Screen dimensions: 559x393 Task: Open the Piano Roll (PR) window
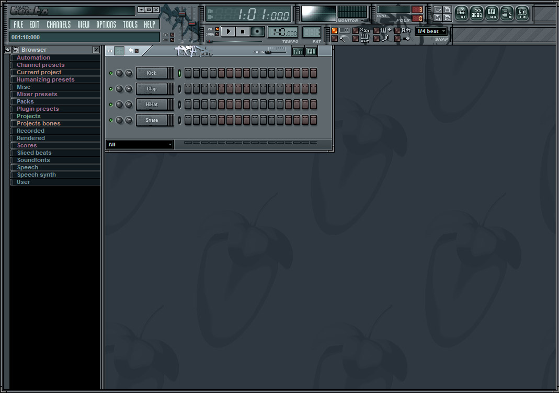coord(492,13)
